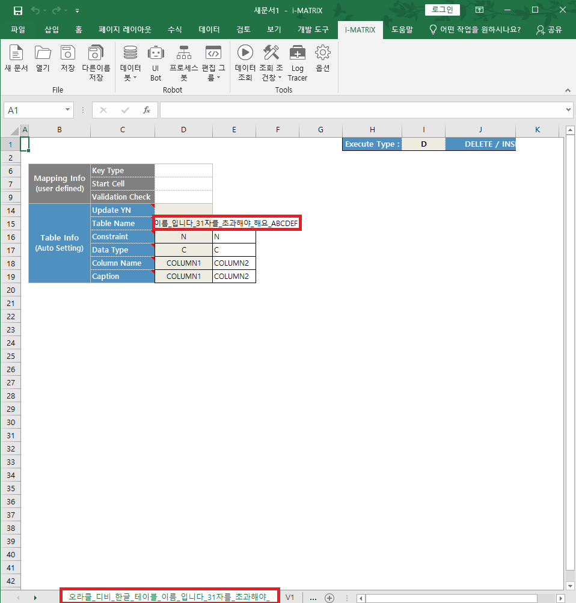Click the 'Key Type' label cell
Image resolution: width=576 pixels, height=603 pixels.
click(x=123, y=171)
